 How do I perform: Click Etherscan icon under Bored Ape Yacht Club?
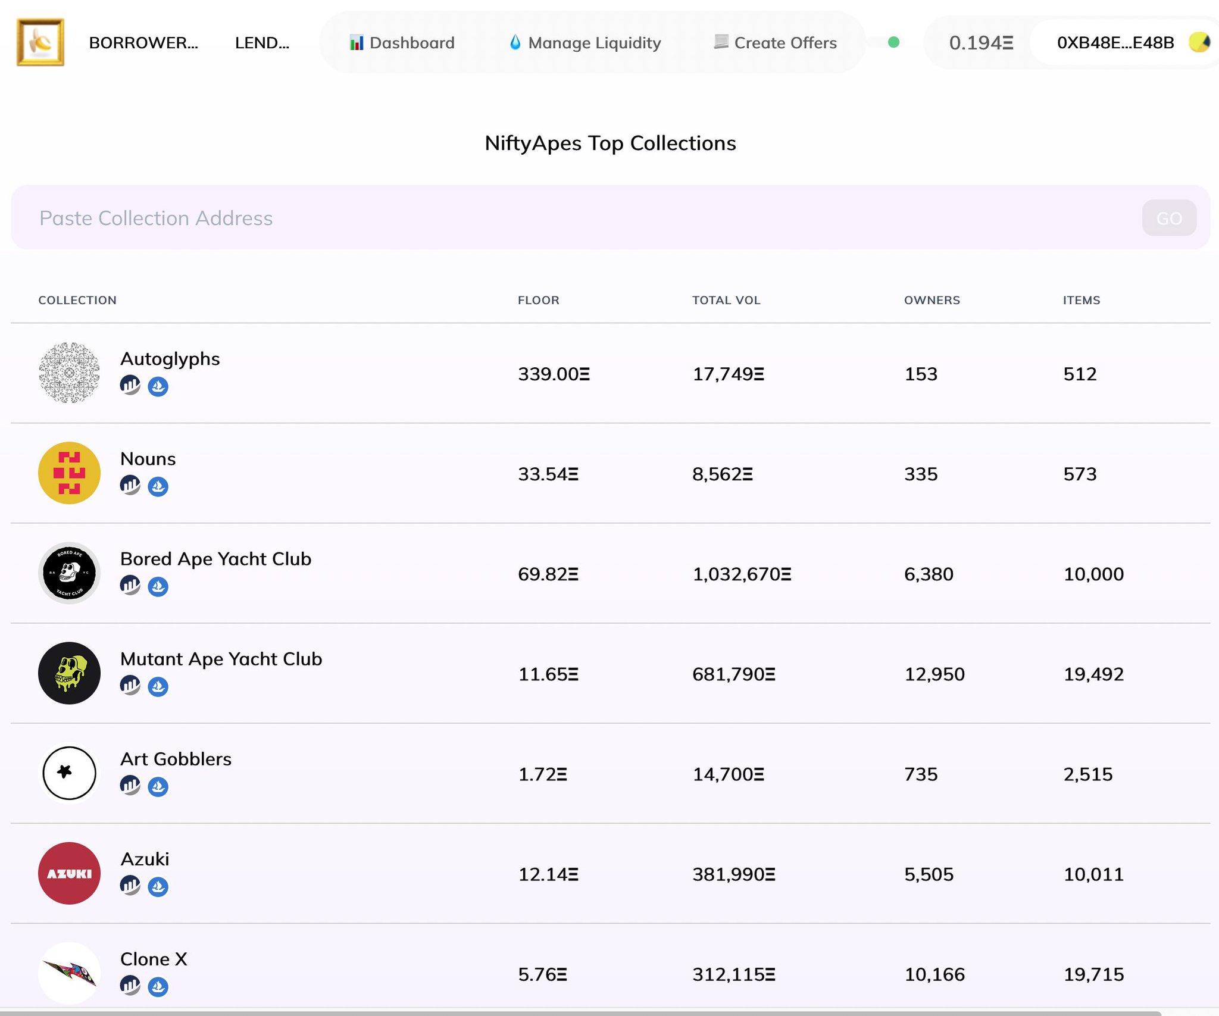tap(130, 586)
